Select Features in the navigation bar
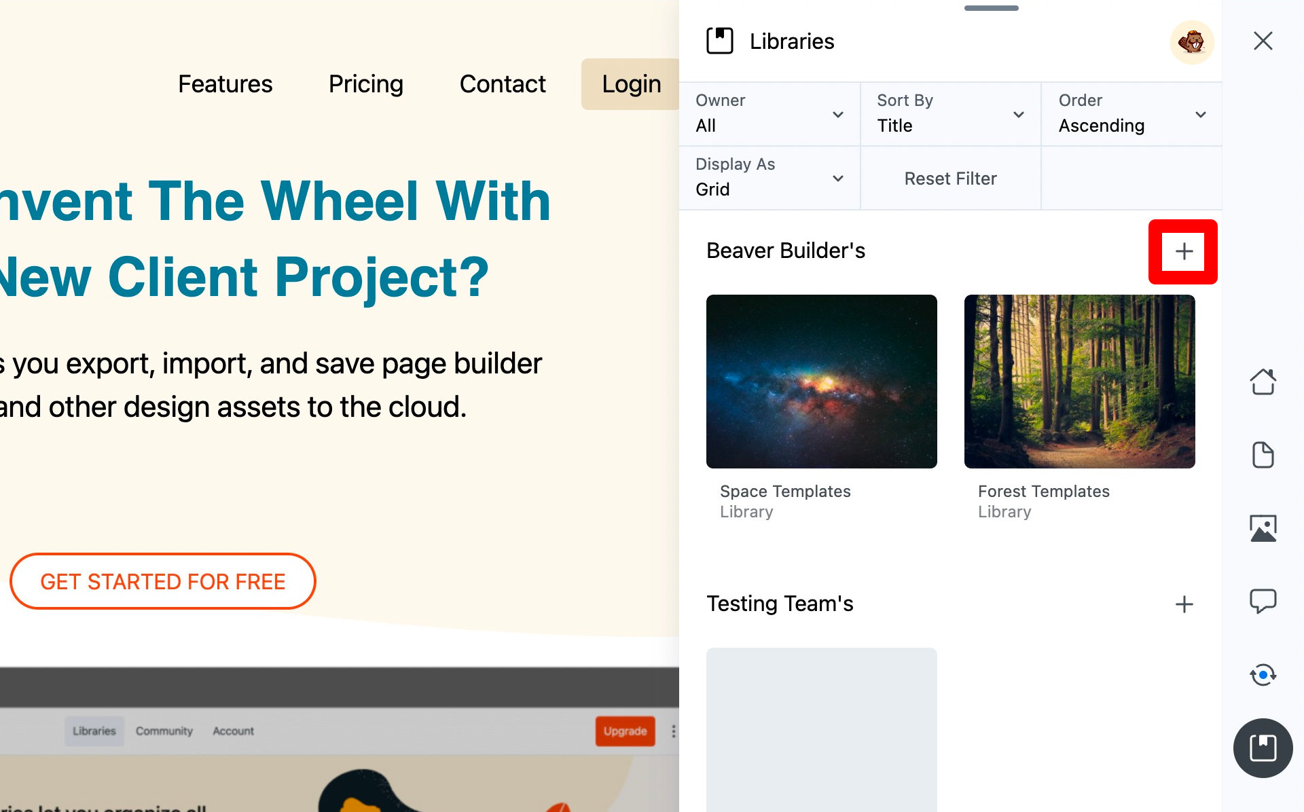Screen dimensions: 1304x812 tap(225, 84)
